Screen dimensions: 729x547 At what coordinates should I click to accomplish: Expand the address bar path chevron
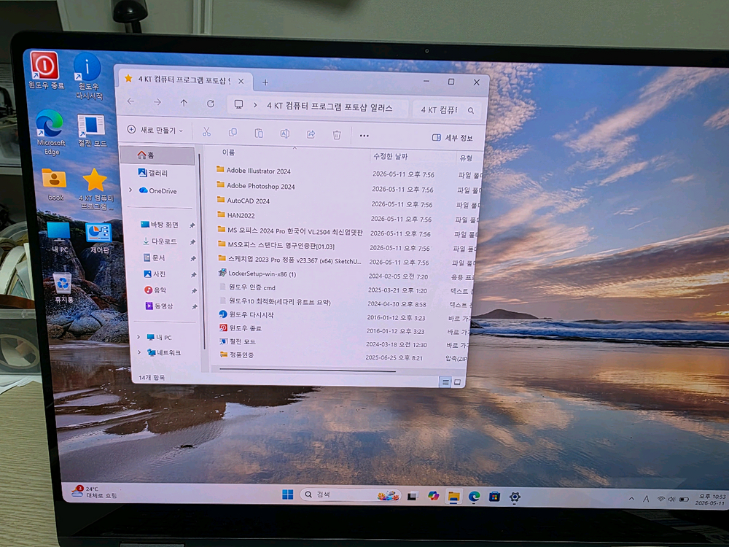(x=255, y=105)
